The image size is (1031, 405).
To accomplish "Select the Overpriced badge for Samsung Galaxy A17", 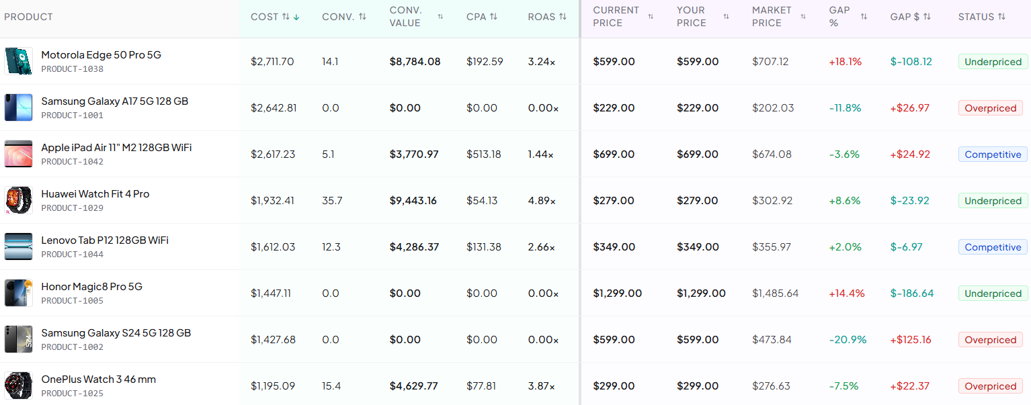I will click(990, 107).
